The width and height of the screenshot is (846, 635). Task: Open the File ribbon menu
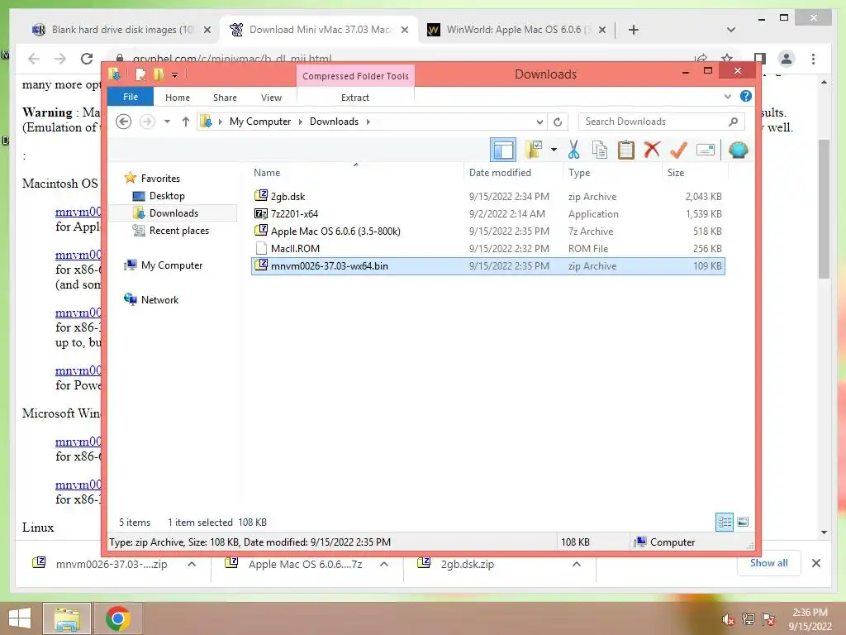coord(131,97)
